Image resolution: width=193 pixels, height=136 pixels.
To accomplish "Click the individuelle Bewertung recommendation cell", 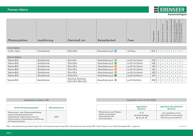I will [x=171, y=115].
